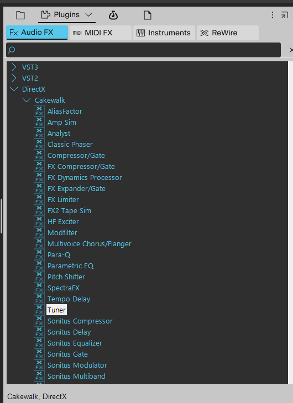Switch to the Instruments tab
The width and height of the screenshot is (293, 403).
coord(164,33)
